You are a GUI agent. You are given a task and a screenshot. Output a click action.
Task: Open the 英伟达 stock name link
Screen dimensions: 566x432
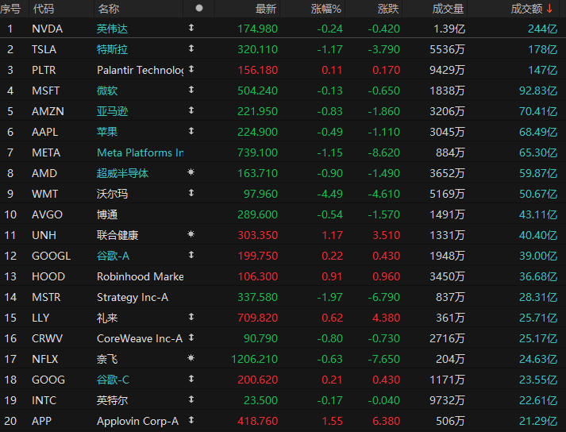coord(112,29)
